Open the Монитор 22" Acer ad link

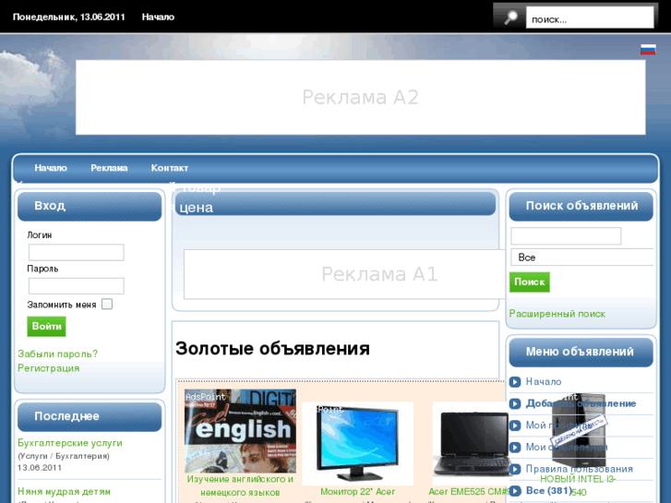[x=358, y=492]
